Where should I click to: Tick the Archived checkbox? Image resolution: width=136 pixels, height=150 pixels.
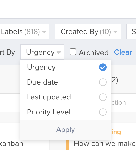[73, 52]
